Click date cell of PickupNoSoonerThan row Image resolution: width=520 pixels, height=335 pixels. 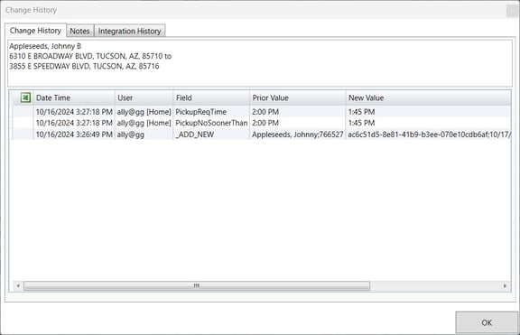[x=74, y=123]
